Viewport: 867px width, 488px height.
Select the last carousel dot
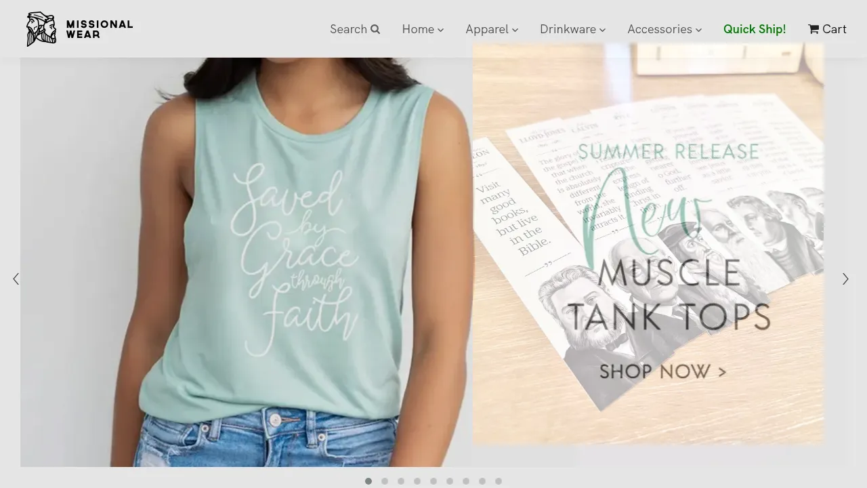pyautogui.click(x=499, y=481)
